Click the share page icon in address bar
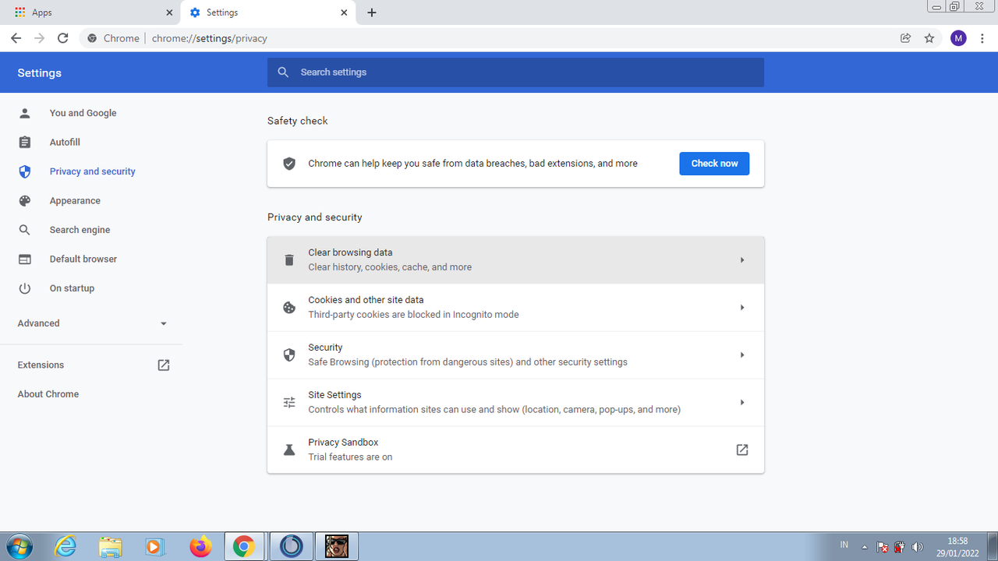 click(x=905, y=38)
